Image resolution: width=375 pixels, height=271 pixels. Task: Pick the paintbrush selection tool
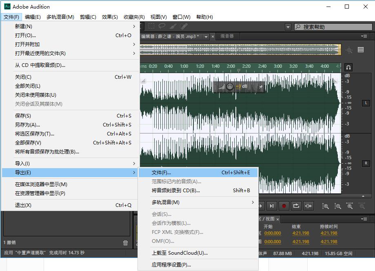pyautogui.click(x=173, y=27)
